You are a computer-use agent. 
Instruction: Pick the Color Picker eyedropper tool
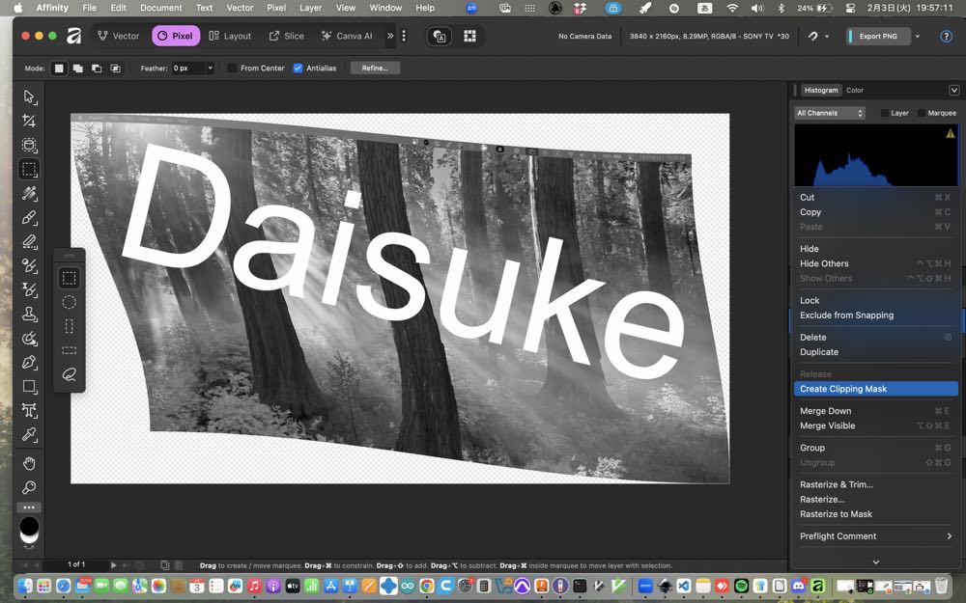(29, 435)
